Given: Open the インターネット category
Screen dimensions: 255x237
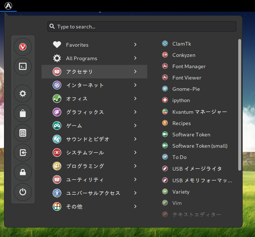Looking at the screenshot, I should tap(94, 85).
